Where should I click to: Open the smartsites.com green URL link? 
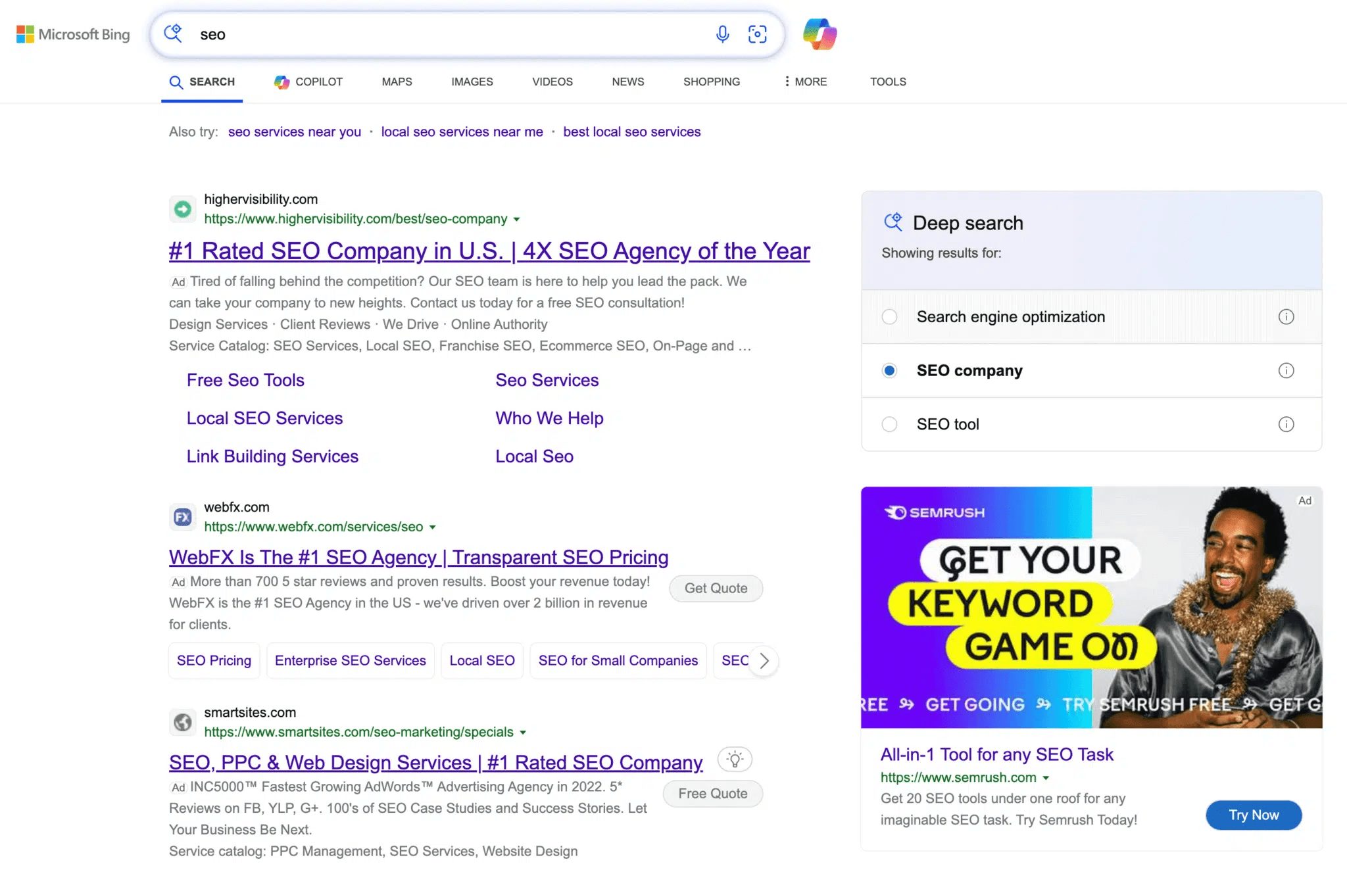[358, 733]
